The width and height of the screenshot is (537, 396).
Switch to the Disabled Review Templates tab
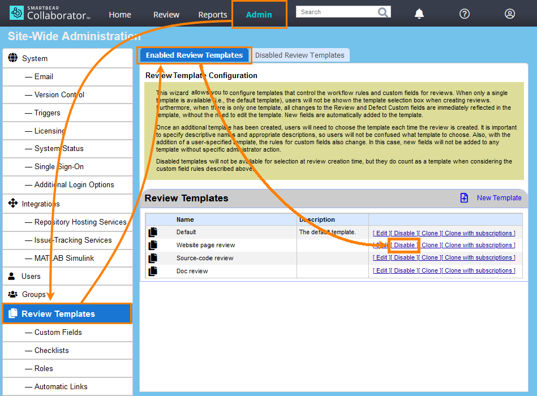(300, 55)
